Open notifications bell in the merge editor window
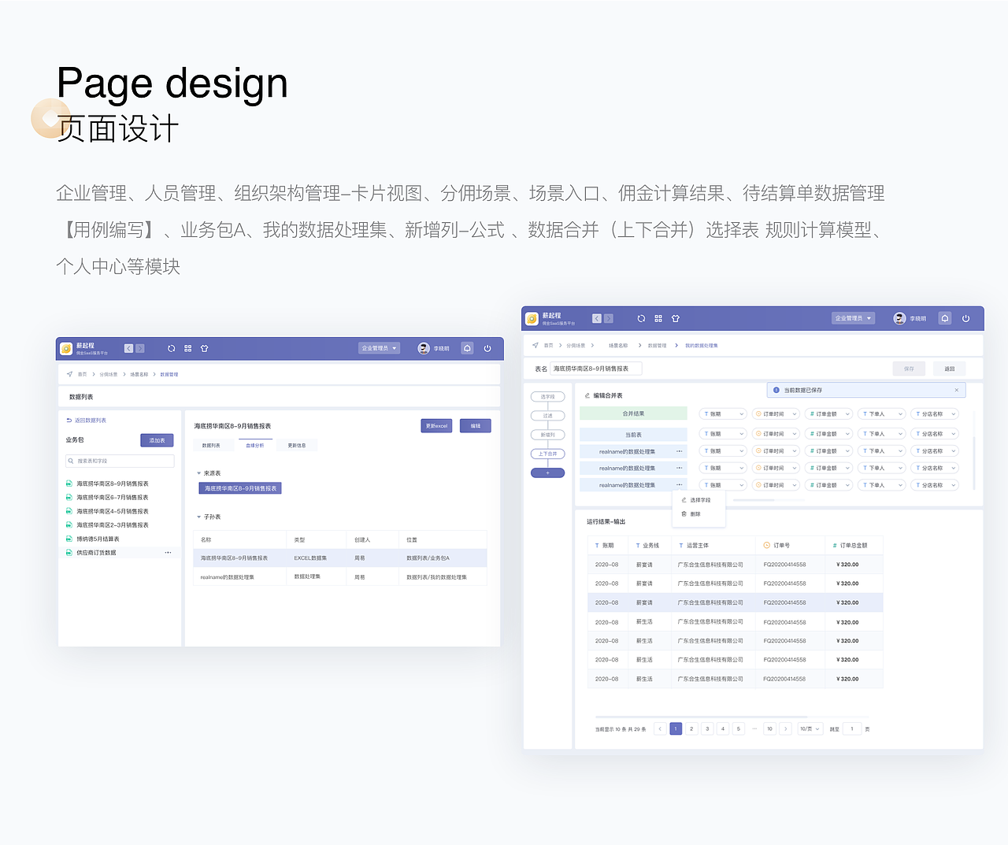This screenshot has height=845, width=1008. click(945, 318)
